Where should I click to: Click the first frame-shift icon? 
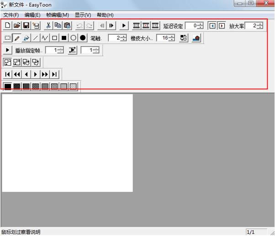(8, 62)
